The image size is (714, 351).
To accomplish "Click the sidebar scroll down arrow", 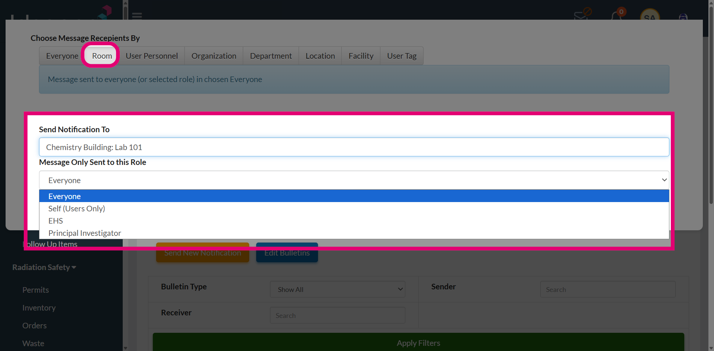I will click(x=125, y=348).
